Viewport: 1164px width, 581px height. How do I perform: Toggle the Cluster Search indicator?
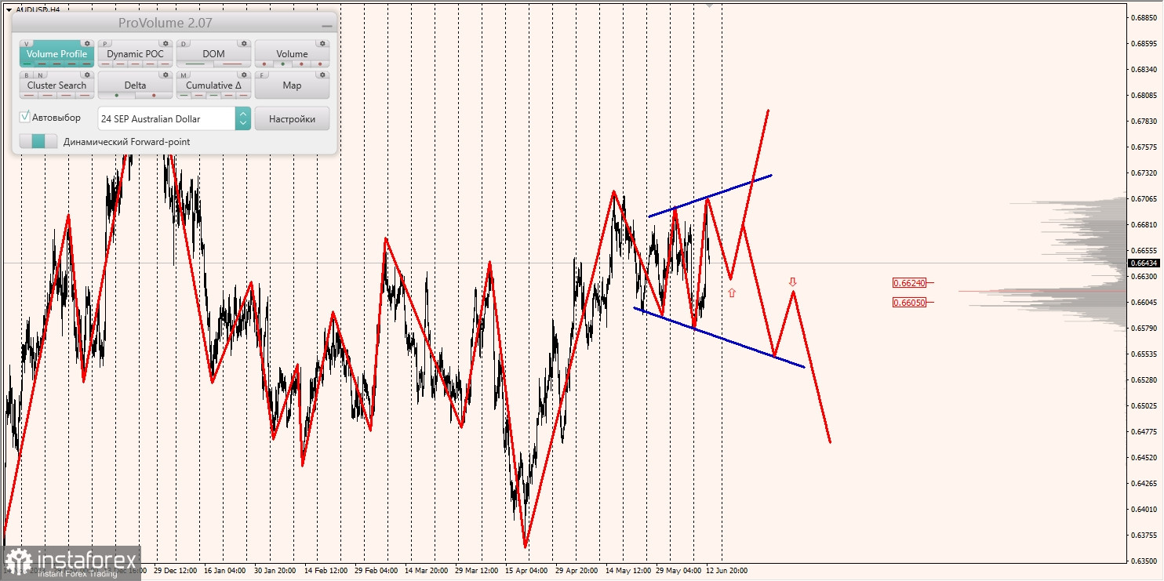(x=56, y=85)
